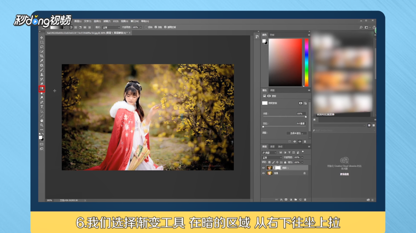The image size is (416, 233).
Task: Select the Eraser tool
Action: [x=42, y=84]
